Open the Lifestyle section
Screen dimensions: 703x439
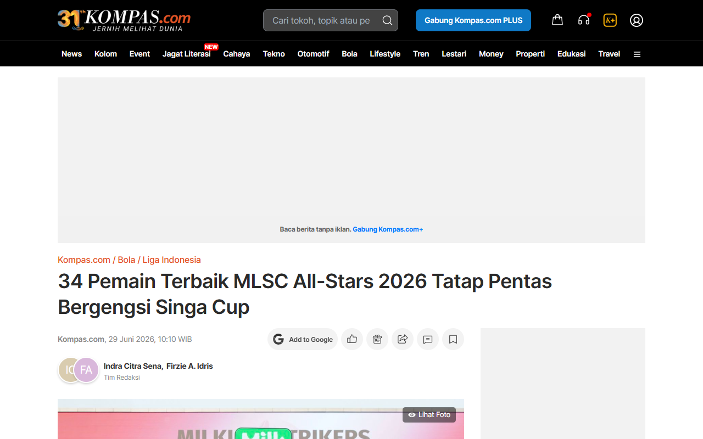[x=385, y=54]
